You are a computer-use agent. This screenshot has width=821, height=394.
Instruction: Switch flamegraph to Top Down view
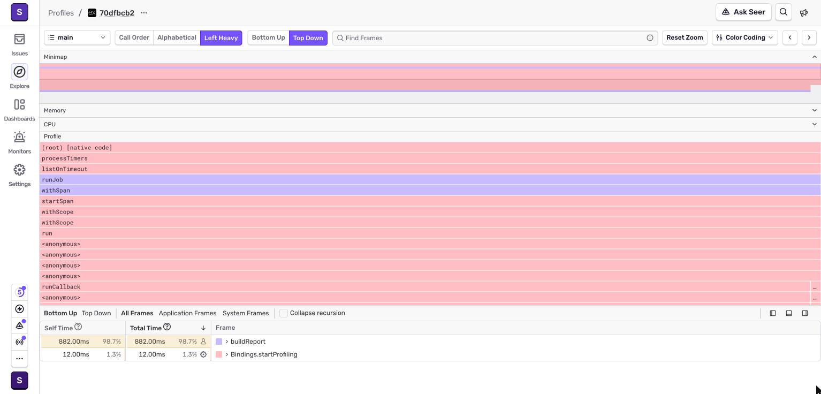[308, 38]
